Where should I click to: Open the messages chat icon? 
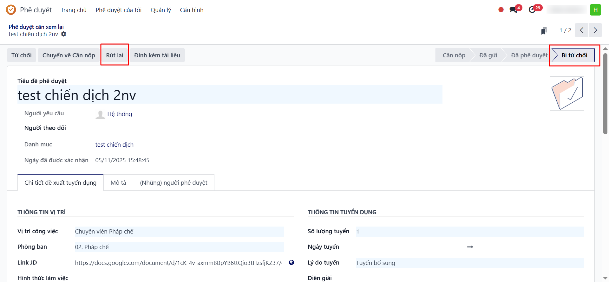(513, 10)
